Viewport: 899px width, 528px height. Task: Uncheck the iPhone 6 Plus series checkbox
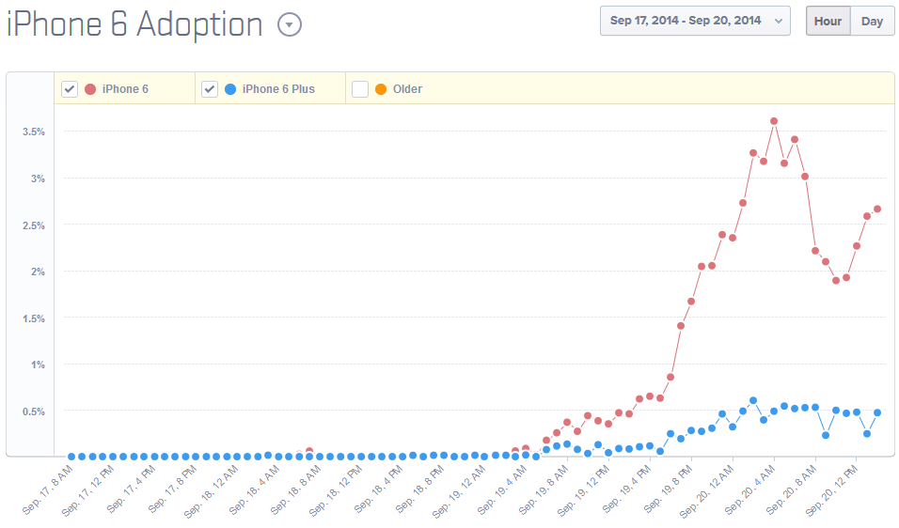pos(210,89)
